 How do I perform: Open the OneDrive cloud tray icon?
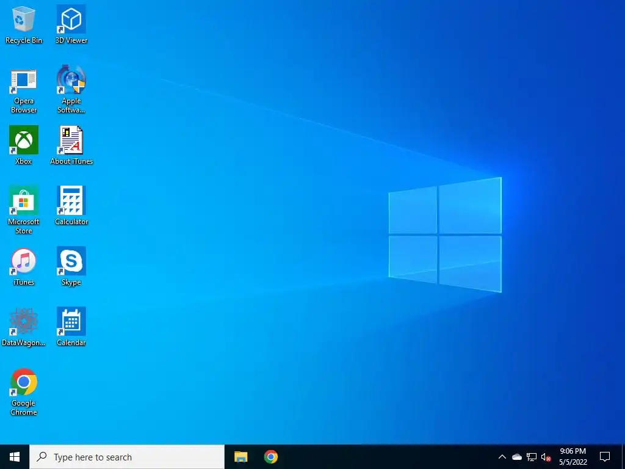517,457
